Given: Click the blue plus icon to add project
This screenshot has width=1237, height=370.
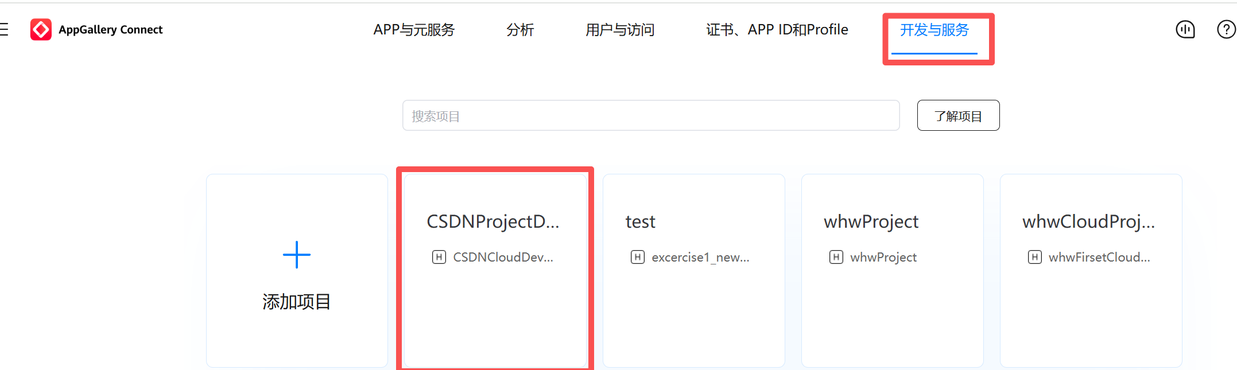Looking at the screenshot, I should pyautogui.click(x=297, y=255).
